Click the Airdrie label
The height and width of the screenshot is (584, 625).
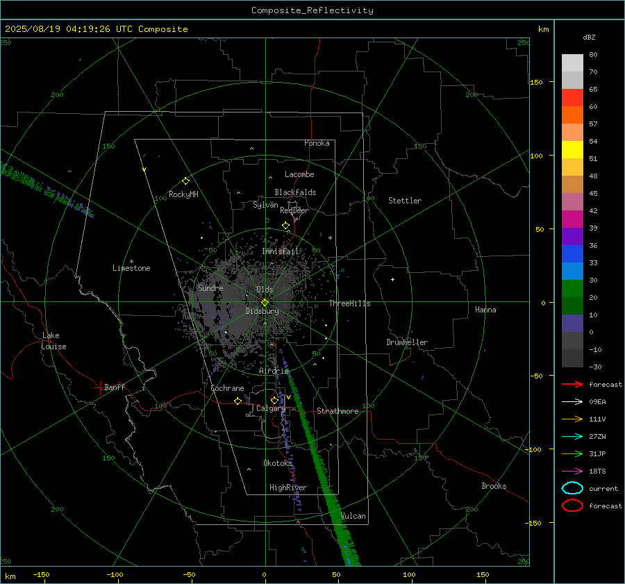[274, 371]
